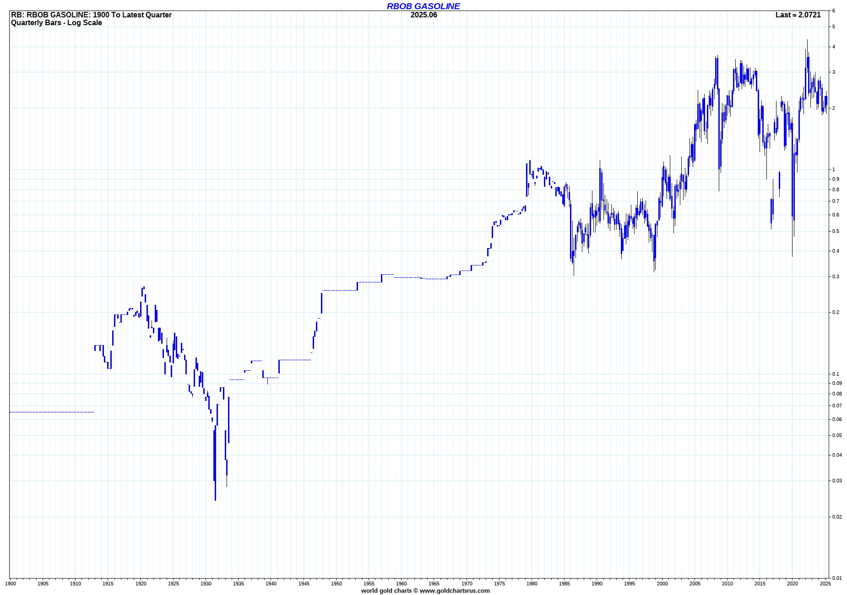Click the 1935 x-axis label
This screenshot has width=847, height=595.
coord(239,583)
